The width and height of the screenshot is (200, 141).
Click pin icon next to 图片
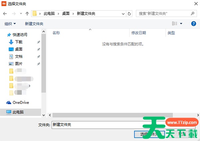point(39,64)
